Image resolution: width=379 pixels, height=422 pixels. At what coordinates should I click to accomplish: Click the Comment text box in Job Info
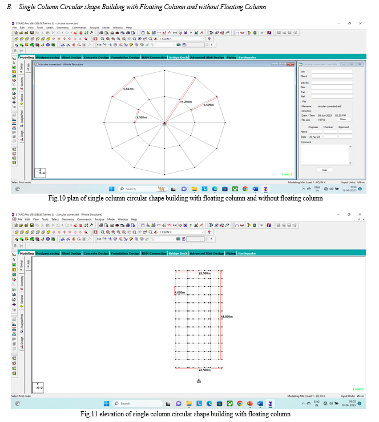(x=325, y=154)
